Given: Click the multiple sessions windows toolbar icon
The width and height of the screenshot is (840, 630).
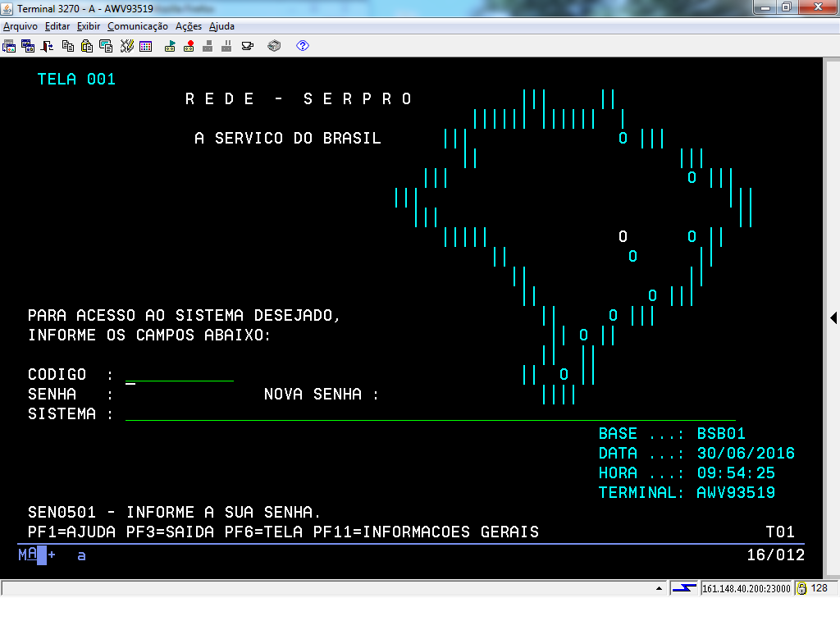Looking at the screenshot, I should [28, 46].
